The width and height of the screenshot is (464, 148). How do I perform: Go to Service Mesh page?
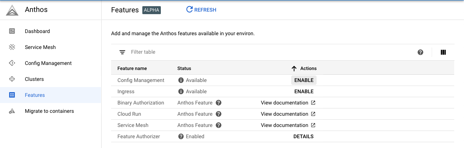click(50, 47)
